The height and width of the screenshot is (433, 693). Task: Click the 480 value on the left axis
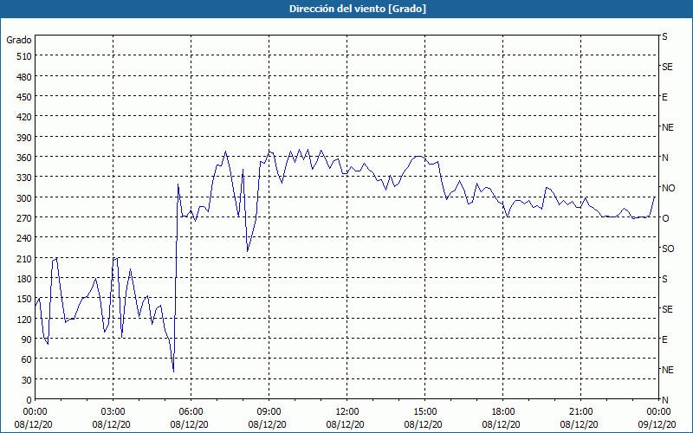(24, 77)
